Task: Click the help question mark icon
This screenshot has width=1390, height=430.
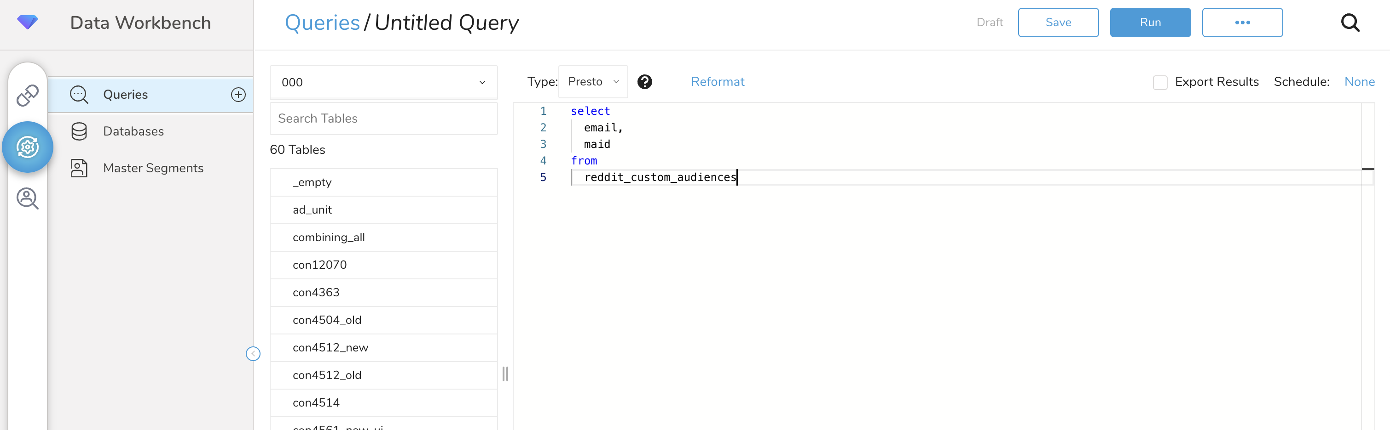Action: tap(644, 82)
